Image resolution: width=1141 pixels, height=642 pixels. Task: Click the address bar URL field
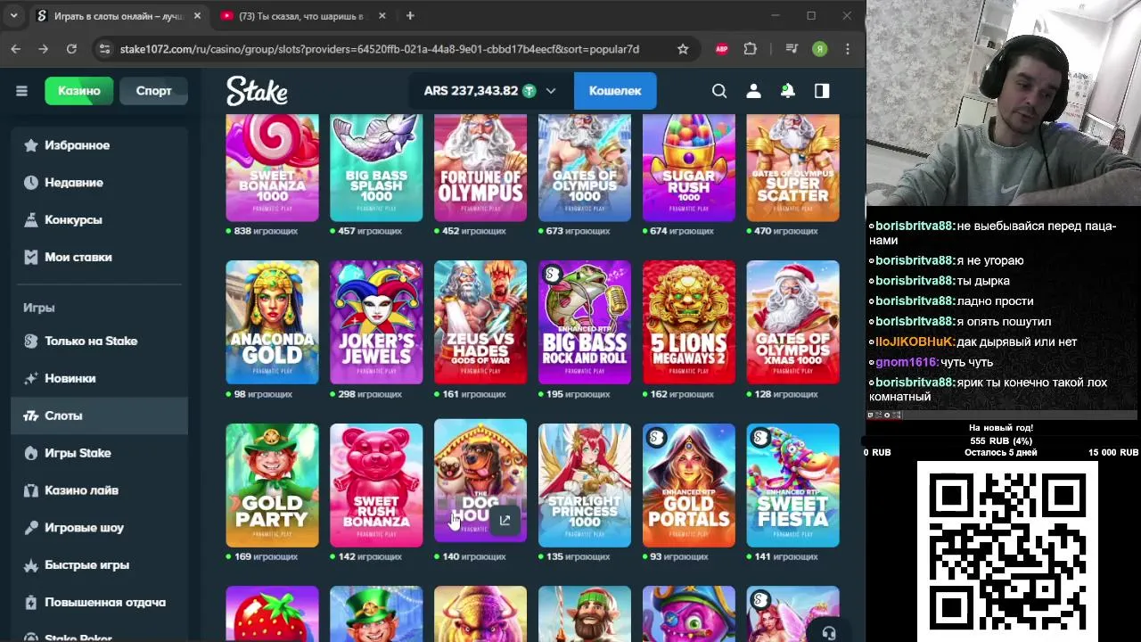(x=380, y=49)
